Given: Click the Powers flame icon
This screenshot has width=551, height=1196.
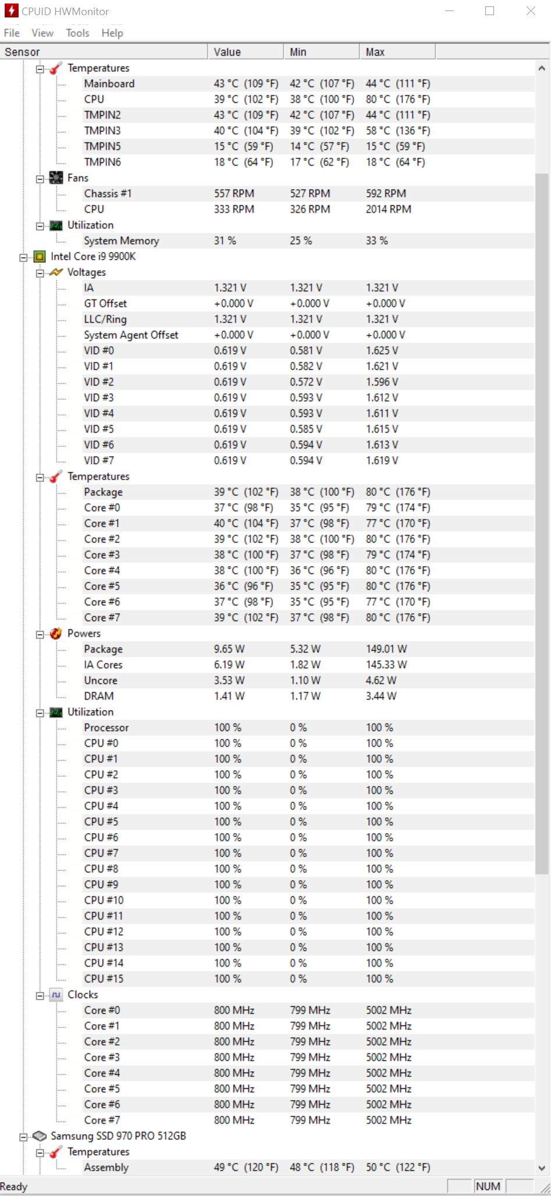Looking at the screenshot, I should click(x=56, y=633).
